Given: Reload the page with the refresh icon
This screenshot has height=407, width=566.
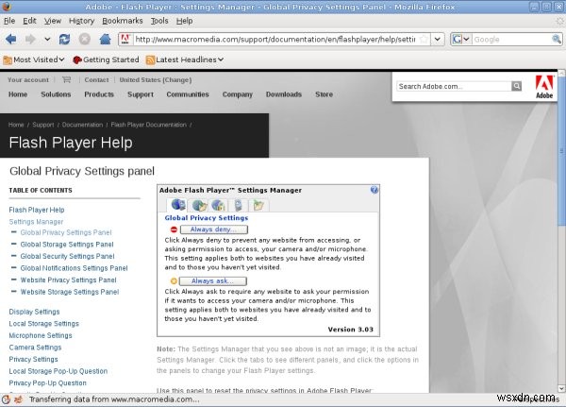Looking at the screenshot, I should [64, 39].
